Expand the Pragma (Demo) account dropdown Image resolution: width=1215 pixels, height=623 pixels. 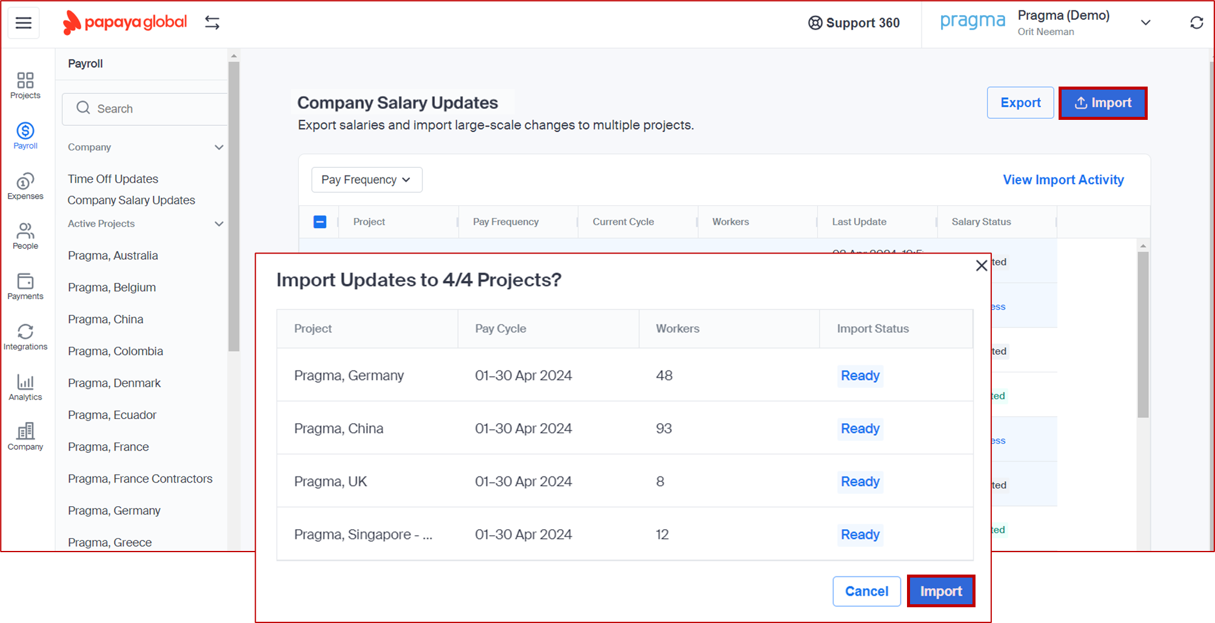(1145, 23)
